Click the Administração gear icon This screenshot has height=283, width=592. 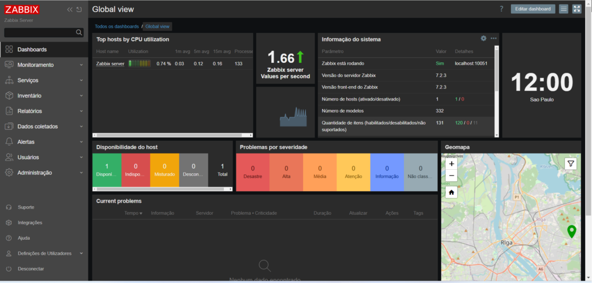click(x=9, y=173)
